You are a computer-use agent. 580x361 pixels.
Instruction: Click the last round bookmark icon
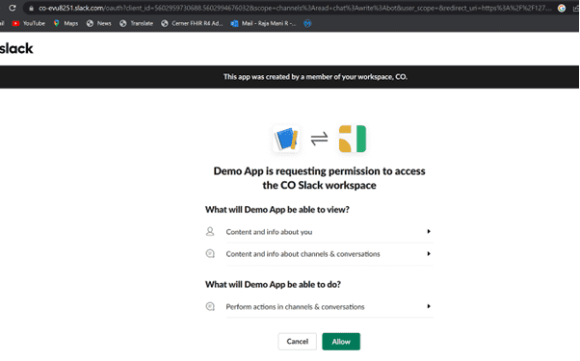(x=307, y=23)
